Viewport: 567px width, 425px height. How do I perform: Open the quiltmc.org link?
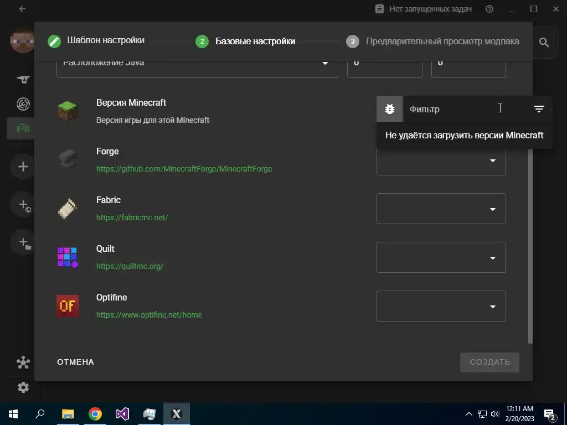130,266
